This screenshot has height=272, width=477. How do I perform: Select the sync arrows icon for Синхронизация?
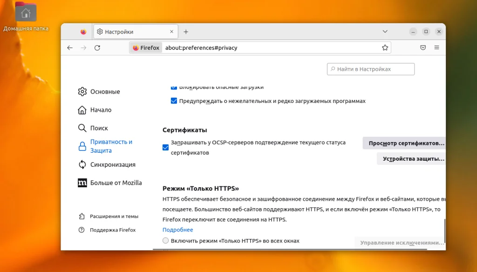[x=82, y=164]
